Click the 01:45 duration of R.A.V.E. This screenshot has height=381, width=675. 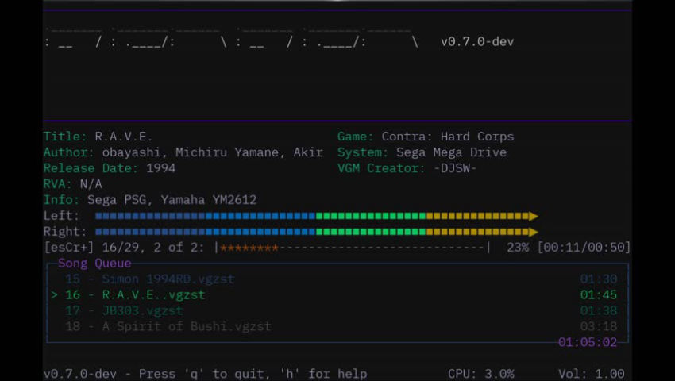(x=599, y=295)
